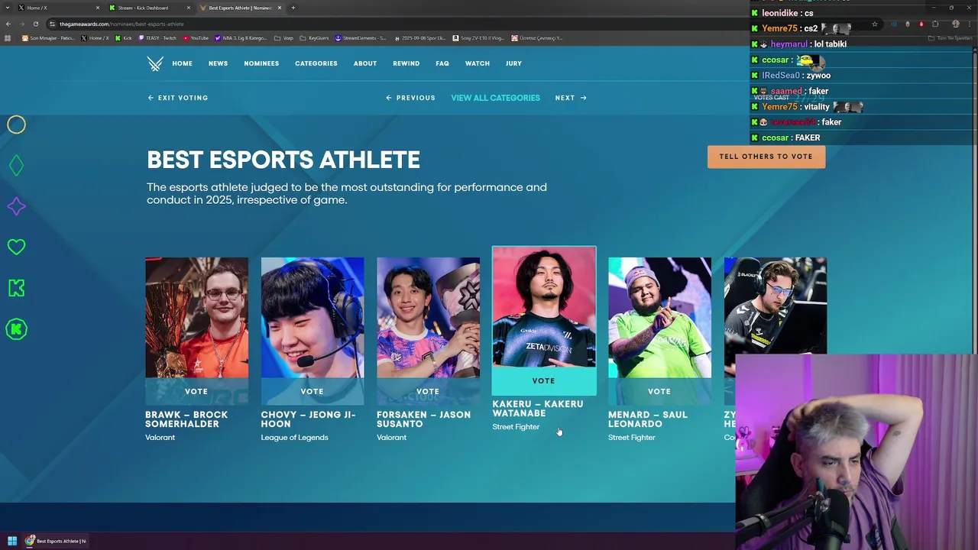Open the Home / X bookmark
978x550 pixels.
click(96, 38)
